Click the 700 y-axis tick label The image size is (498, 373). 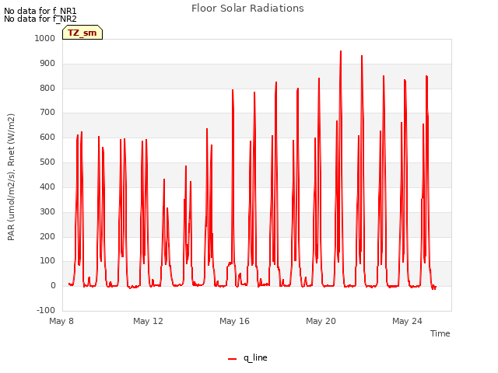click(x=47, y=112)
